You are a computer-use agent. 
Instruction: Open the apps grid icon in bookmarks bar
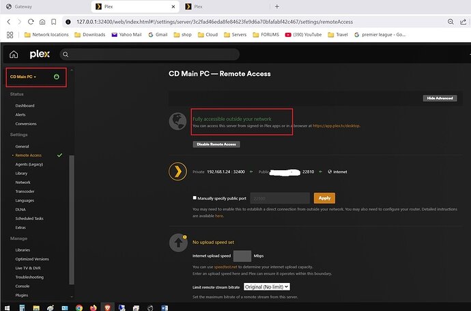point(10,35)
